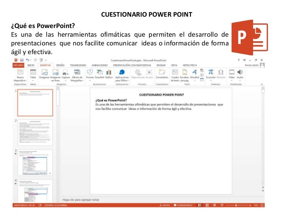
Task: Insert a Comentario from the ribbon
Action: click(x=162, y=72)
